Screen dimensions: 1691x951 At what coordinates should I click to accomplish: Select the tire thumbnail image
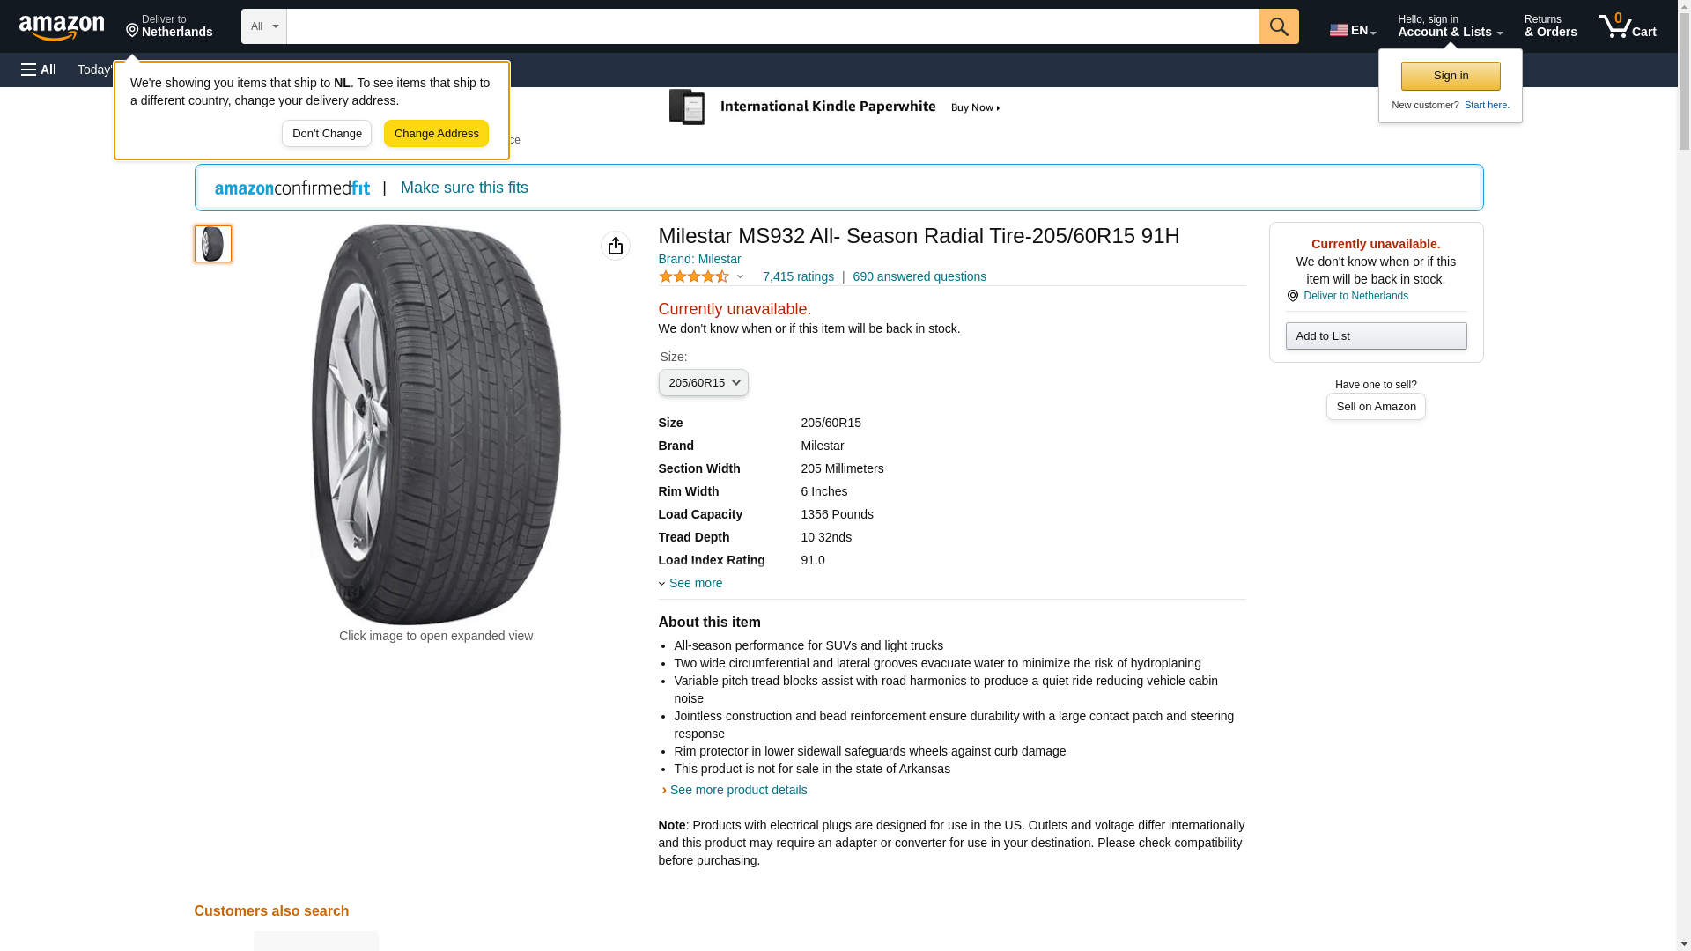(x=213, y=244)
